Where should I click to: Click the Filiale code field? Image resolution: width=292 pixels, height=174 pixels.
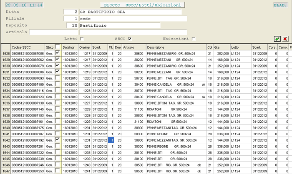70,19
